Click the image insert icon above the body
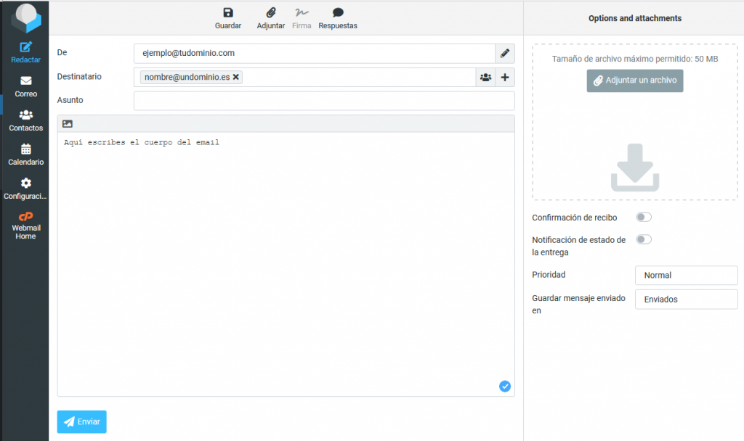The width and height of the screenshot is (744, 441). pos(68,124)
